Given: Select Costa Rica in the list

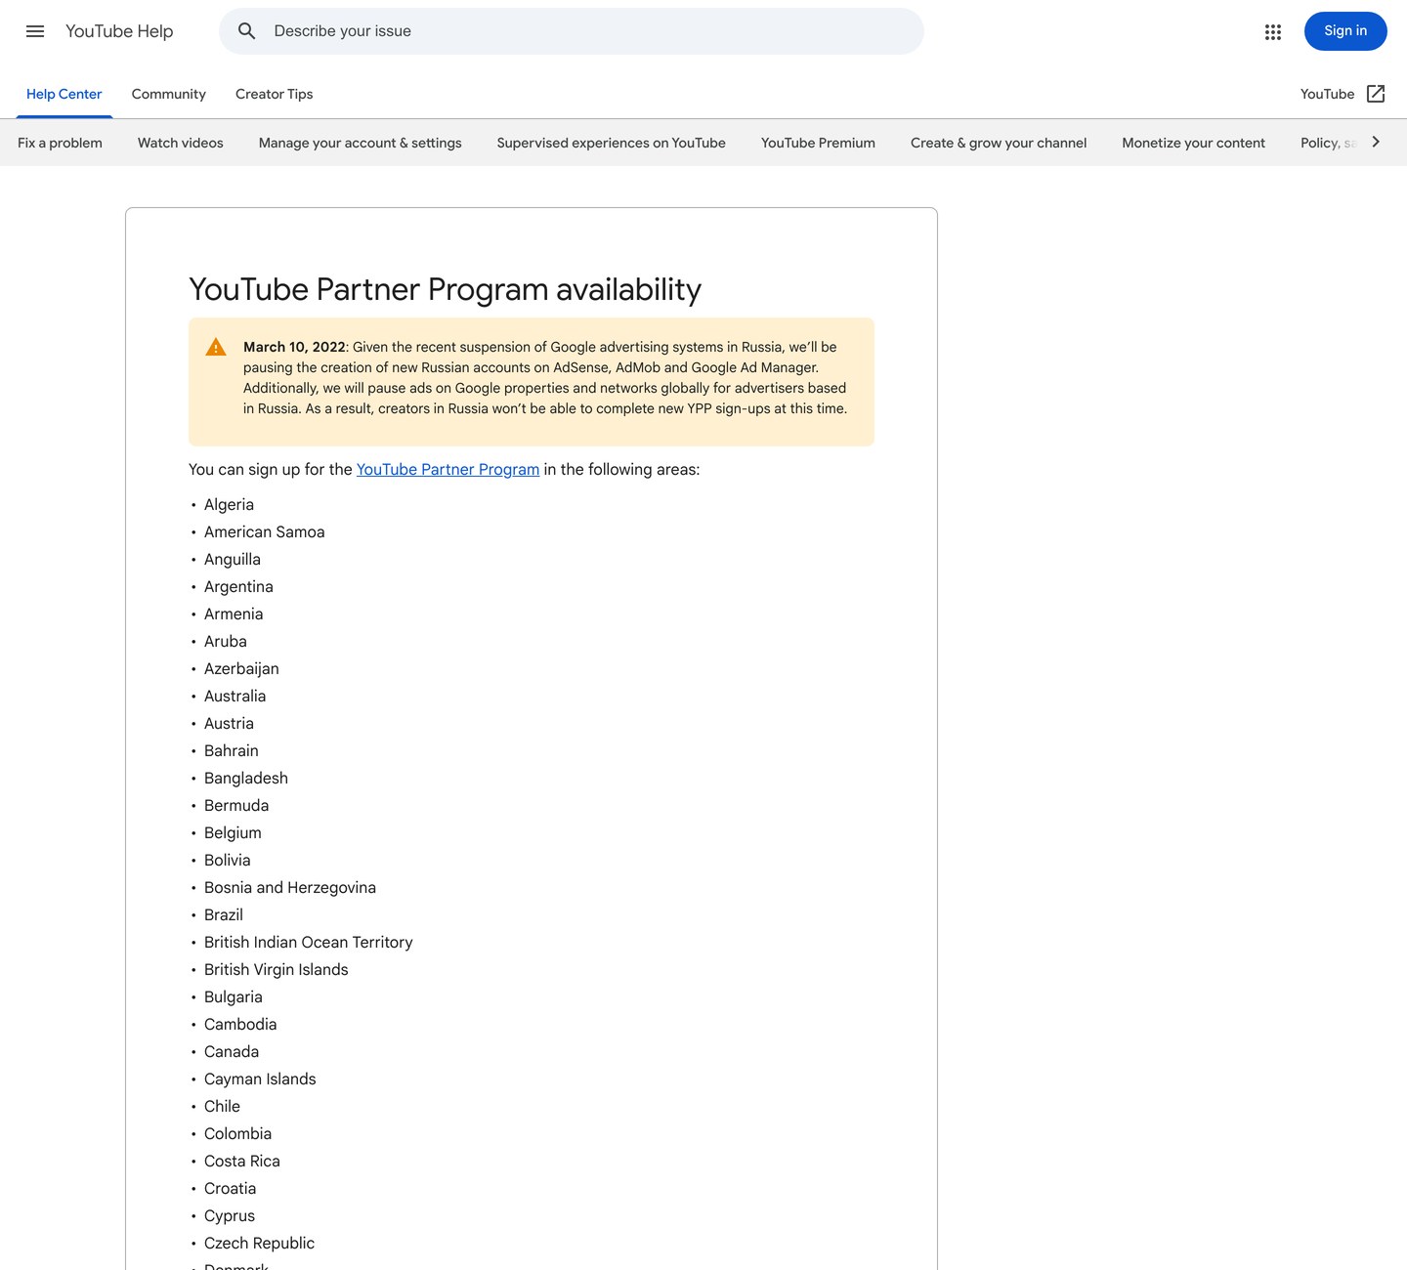Looking at the screenshot, I should (x=242, y=1161).
